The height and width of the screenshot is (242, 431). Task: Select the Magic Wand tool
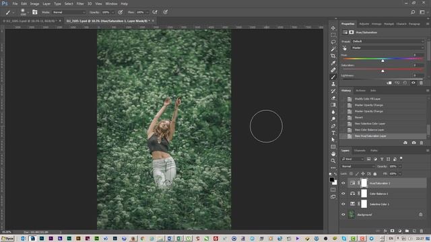(x=333, y=49)
